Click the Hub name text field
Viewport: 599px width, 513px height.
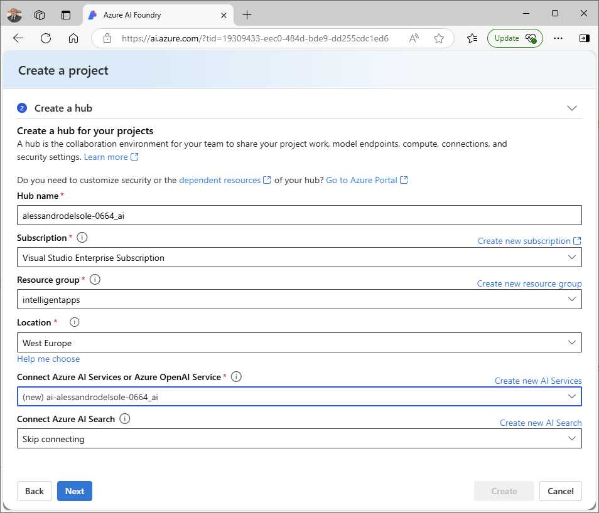pos(299,215)
